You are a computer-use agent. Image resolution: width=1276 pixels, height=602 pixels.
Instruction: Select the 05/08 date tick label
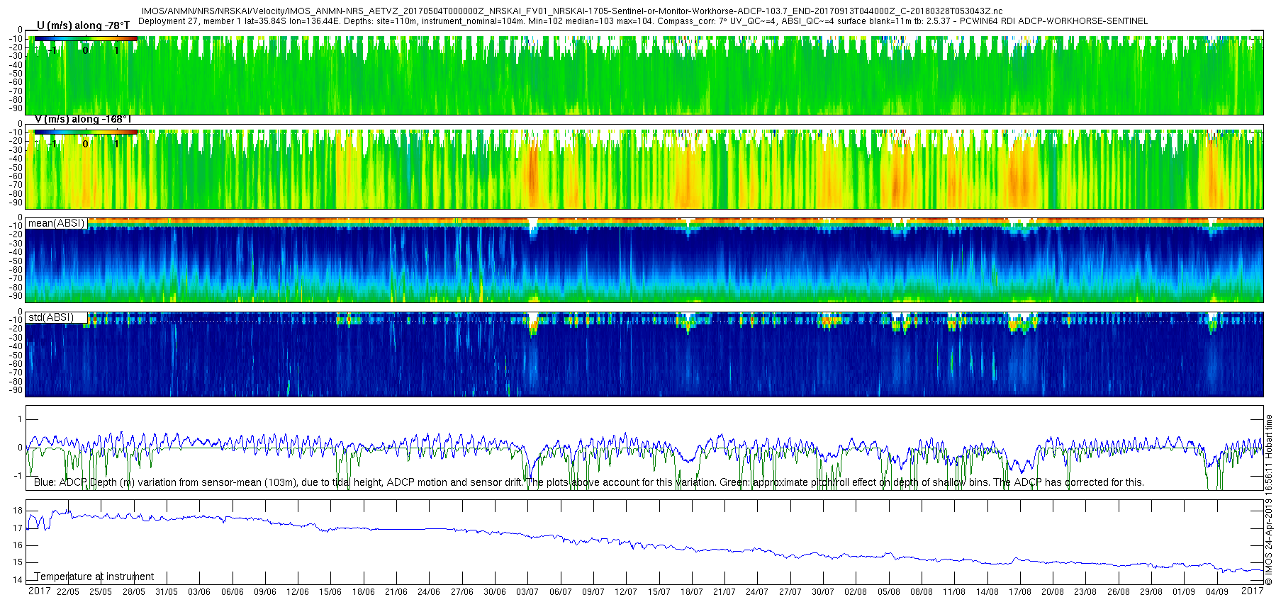[889, 592]
